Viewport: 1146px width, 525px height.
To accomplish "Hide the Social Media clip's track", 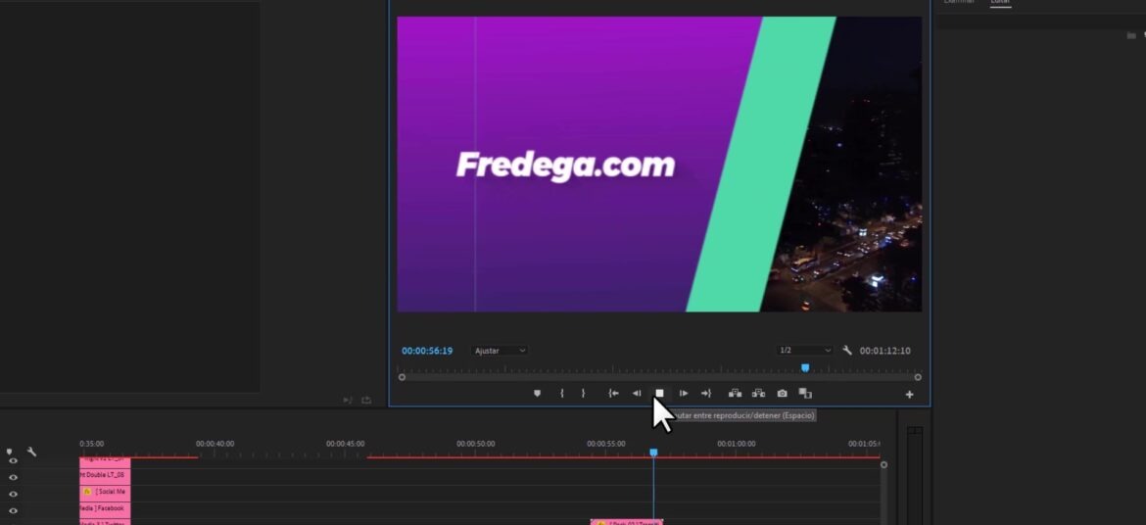I will pos(13,495).
